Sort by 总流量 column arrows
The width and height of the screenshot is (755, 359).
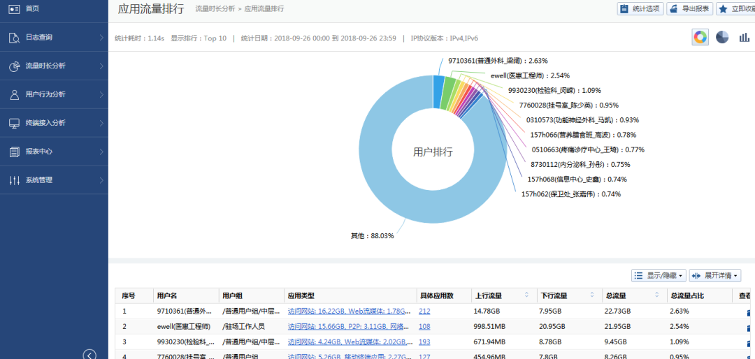pos(657,295)
